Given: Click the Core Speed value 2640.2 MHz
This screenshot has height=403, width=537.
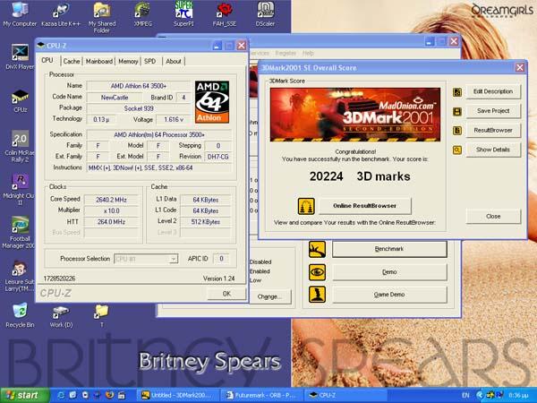Looking at the screenshot, I should click(x=111, y=200).
